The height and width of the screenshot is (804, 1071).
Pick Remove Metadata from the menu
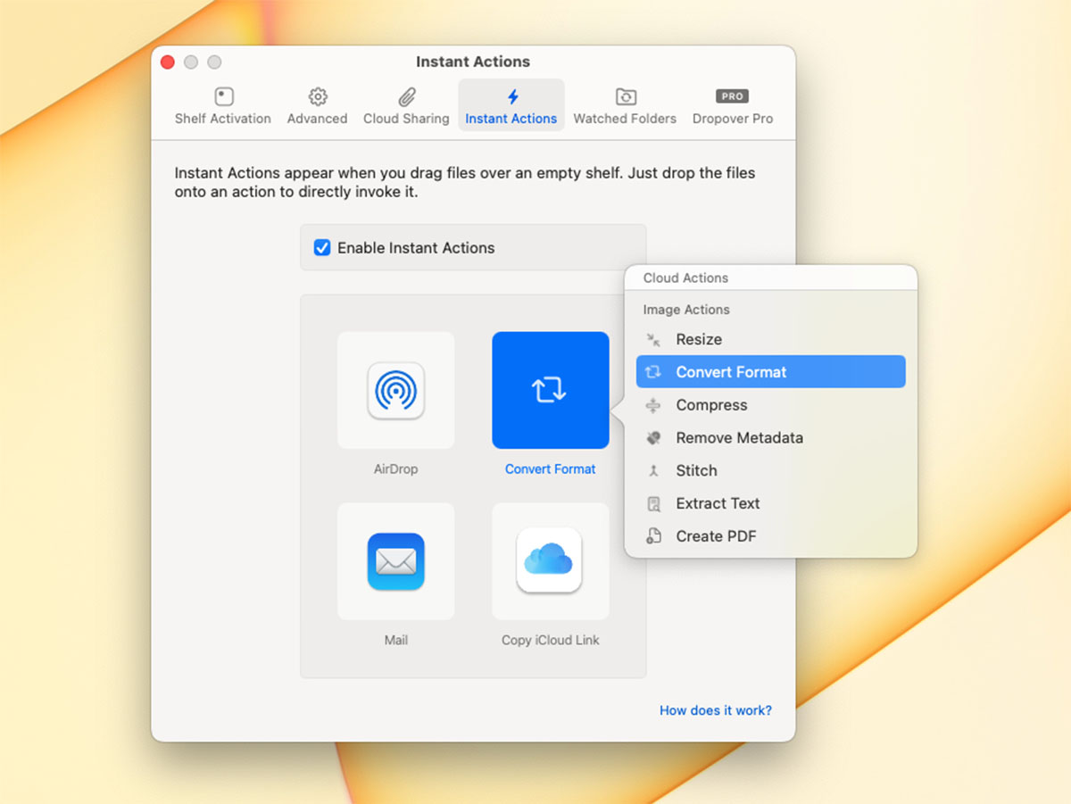[x=739, y=438]
